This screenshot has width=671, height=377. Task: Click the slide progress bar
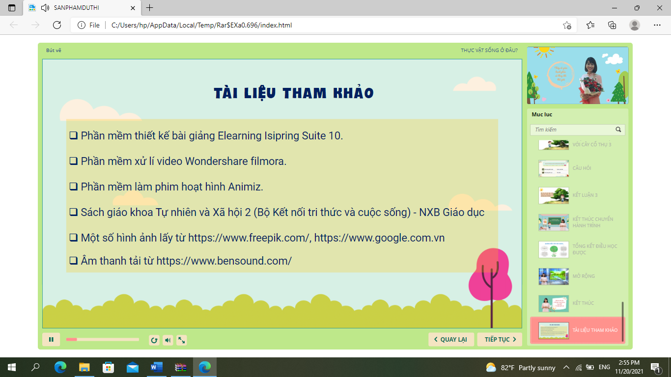[103, 340]
